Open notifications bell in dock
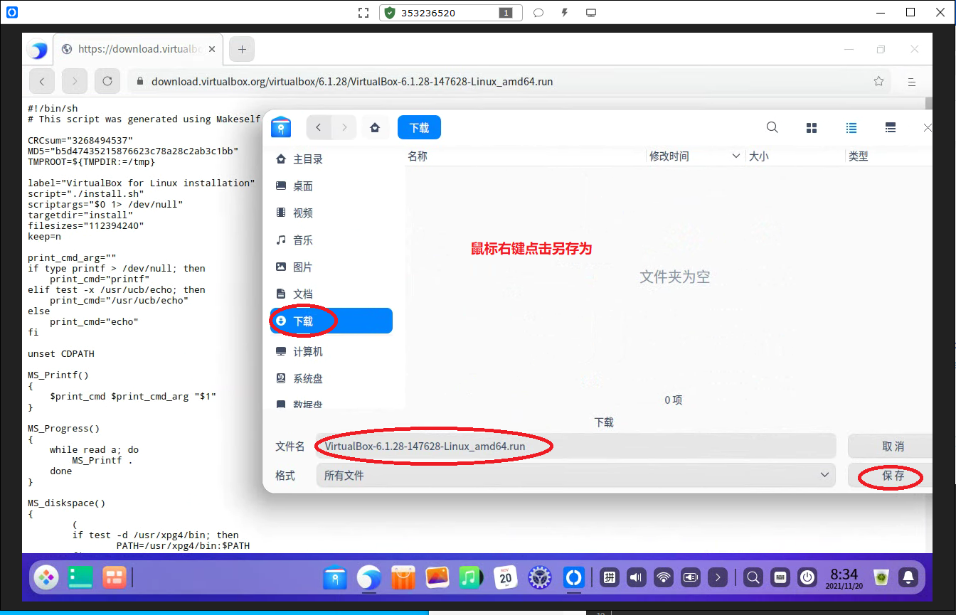Image resolution: width=956 pixels, height=615 pixels. click(x=908, y=577)
